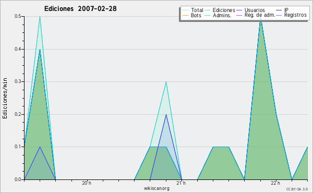Click the 'Ediciones/min' y-axis label

[5, 98]
